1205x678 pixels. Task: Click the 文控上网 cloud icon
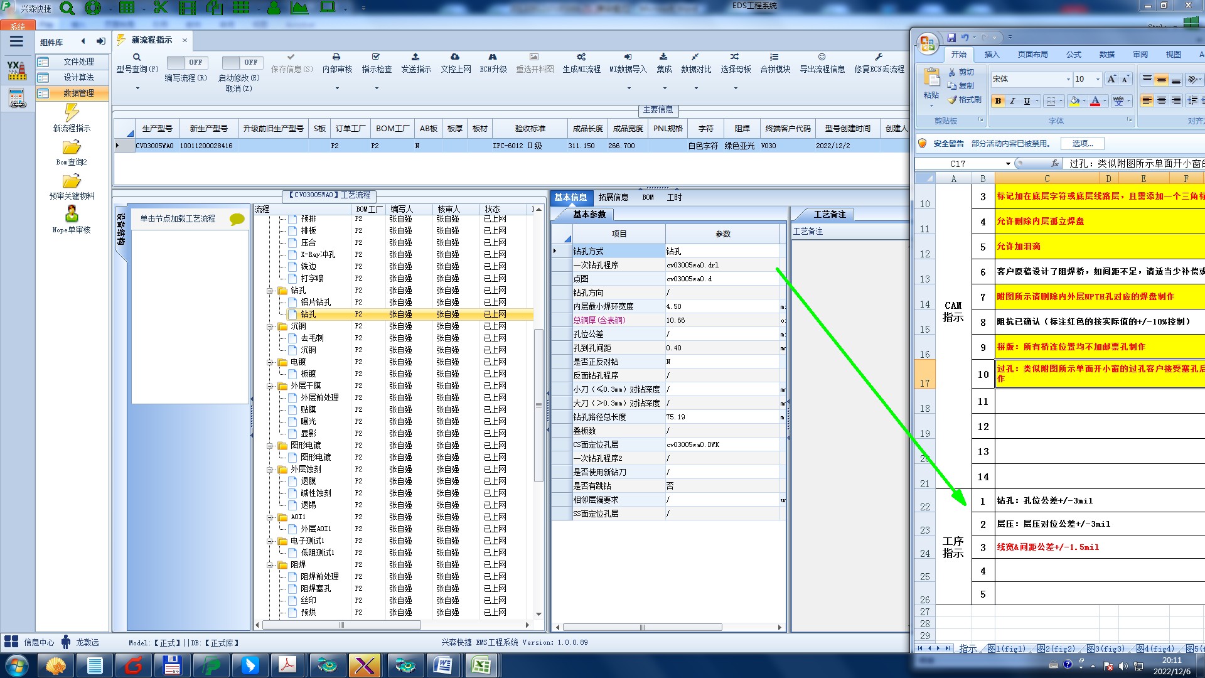tap(455, 57)
